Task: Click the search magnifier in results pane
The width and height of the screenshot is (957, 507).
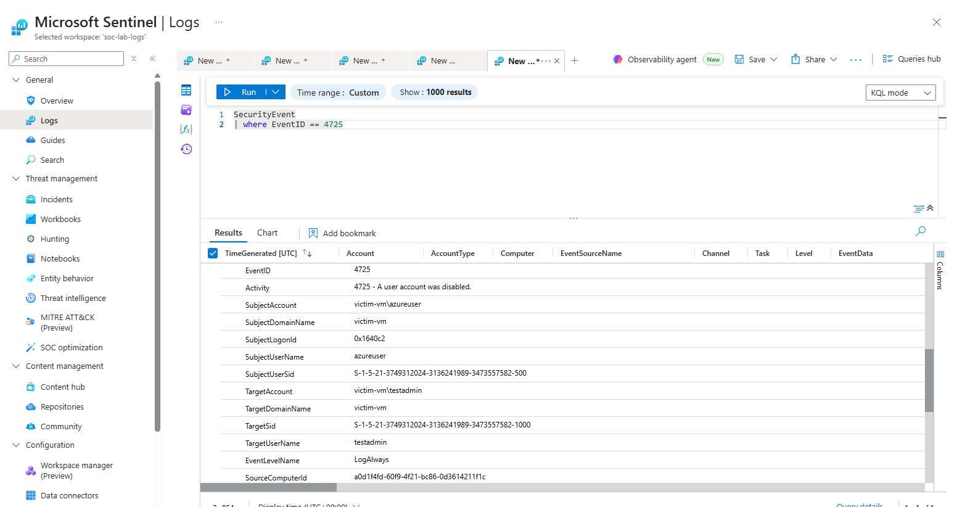Action: pos(921,231)
